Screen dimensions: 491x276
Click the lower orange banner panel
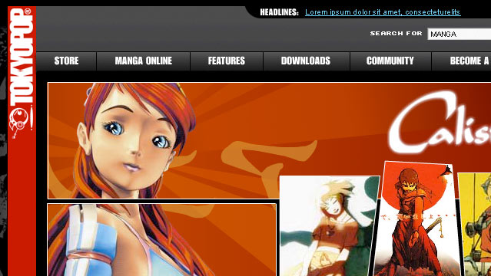coord(161,240)
